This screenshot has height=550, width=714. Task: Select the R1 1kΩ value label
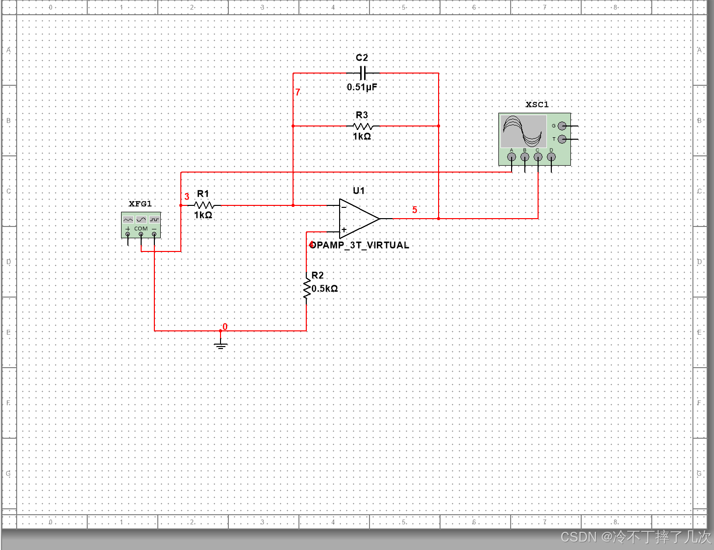click(x=203, y=215)
